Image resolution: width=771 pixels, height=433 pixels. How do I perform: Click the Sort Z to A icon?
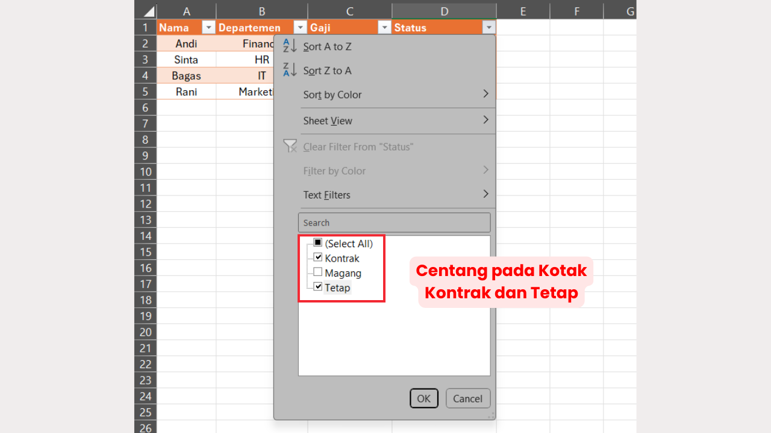click(290, 70)
